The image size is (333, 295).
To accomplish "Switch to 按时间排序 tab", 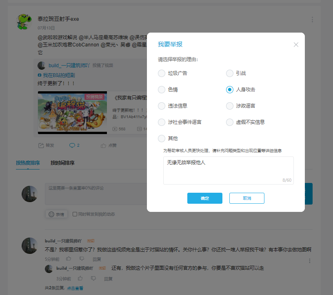I will pyautogui.click(x=62, y=163).
